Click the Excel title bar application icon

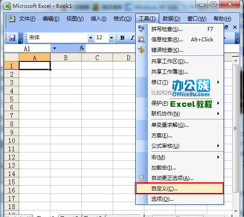[x=7, y=6]
